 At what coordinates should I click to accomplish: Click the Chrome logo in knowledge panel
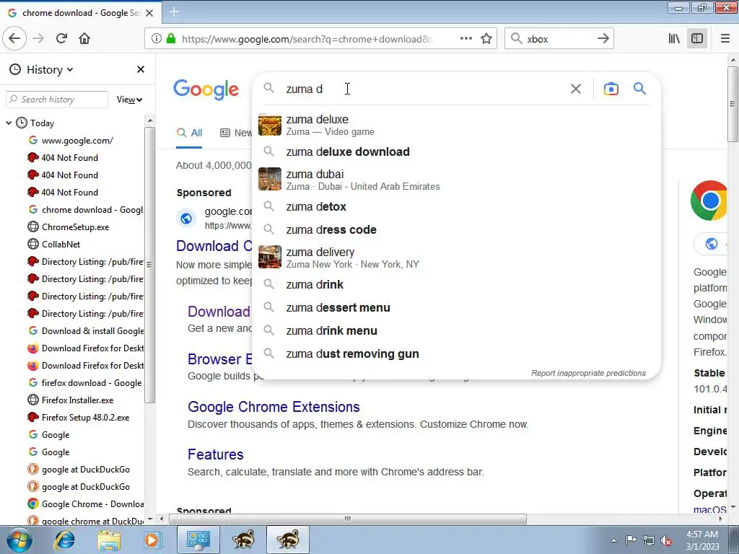coord(709,201)
